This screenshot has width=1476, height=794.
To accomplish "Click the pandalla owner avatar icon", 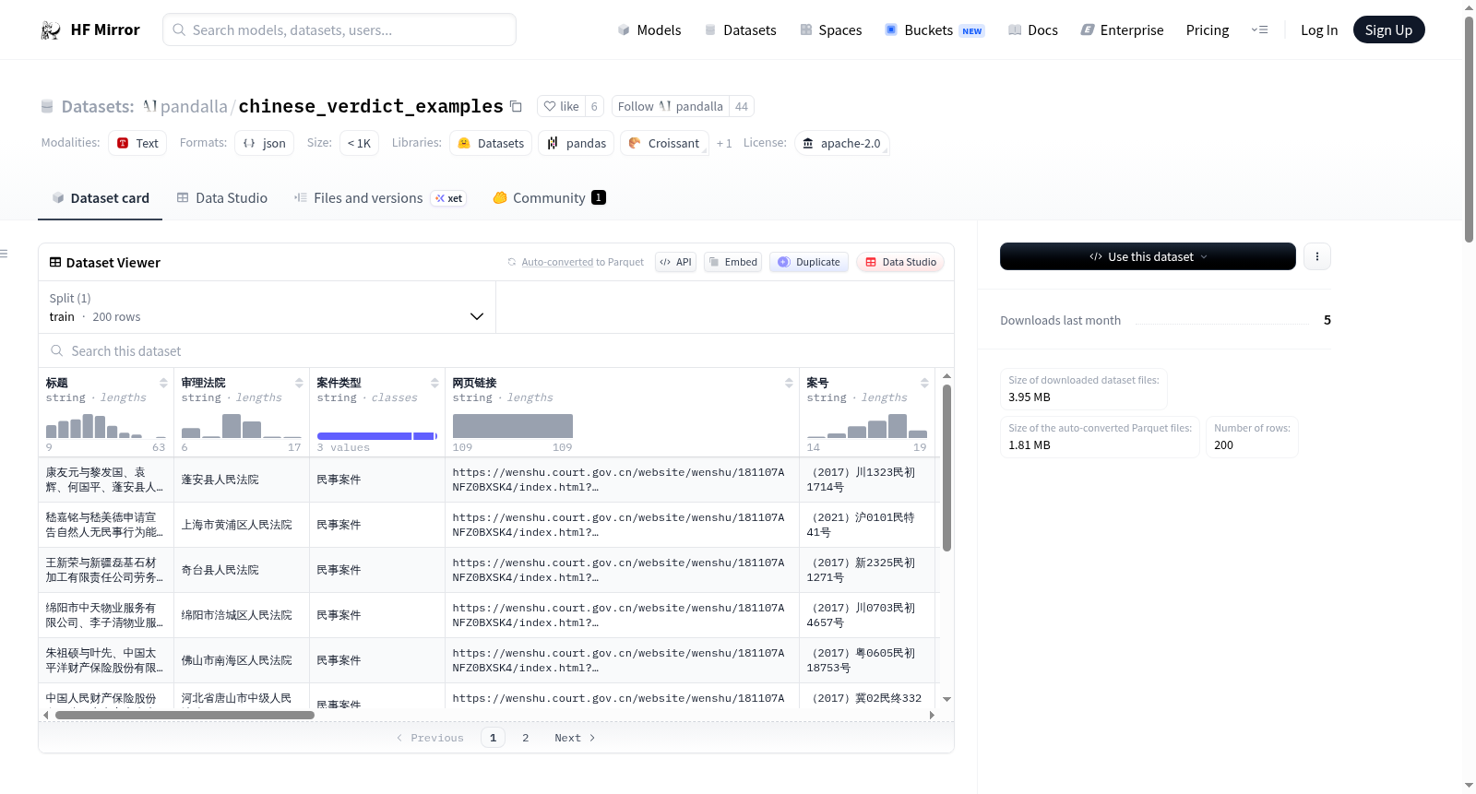I will [x=149, y=106].
